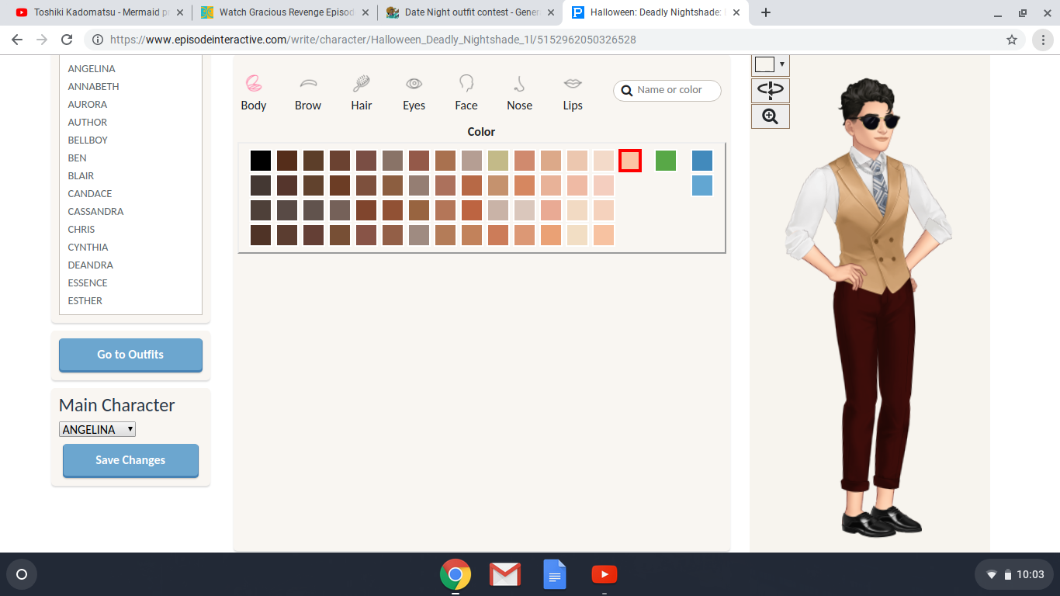Image resolution: width=1060 pixels, height=596 pixels.
Task: Select CASSANDRA in the character list
Action: point(95,211)
